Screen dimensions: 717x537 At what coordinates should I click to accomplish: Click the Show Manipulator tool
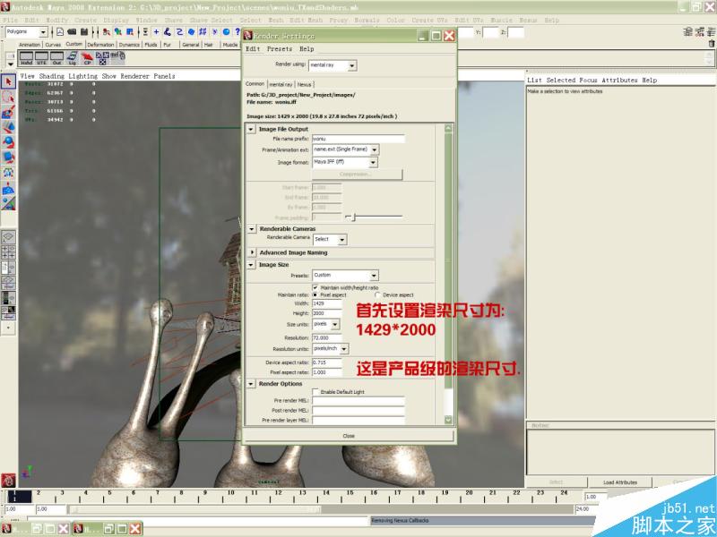[8, 203]
